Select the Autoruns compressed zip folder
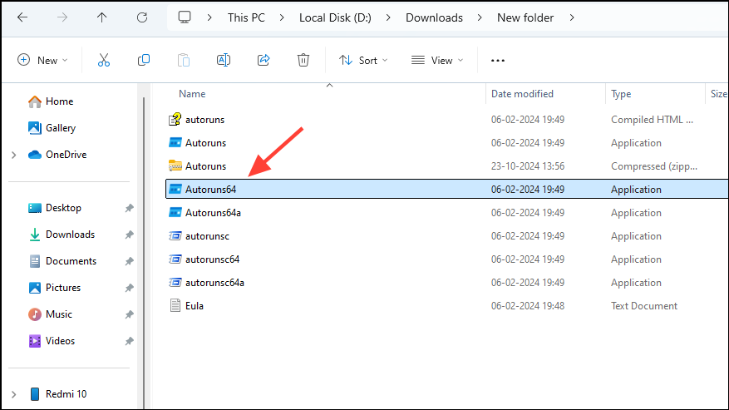 coord(446,166)
